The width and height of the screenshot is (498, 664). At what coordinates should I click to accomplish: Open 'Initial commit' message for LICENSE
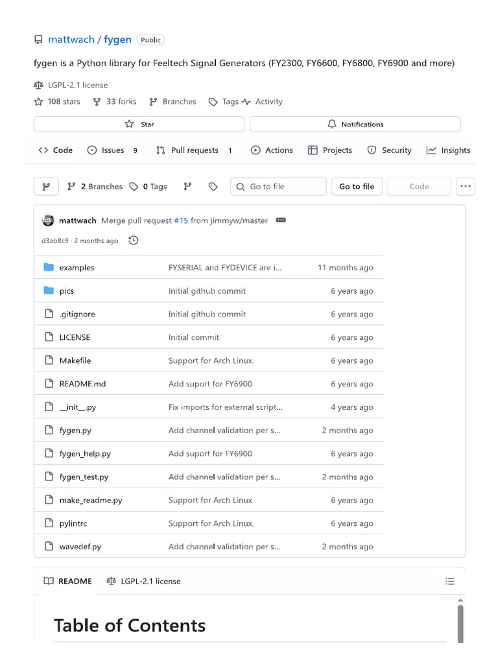point(194,337)
